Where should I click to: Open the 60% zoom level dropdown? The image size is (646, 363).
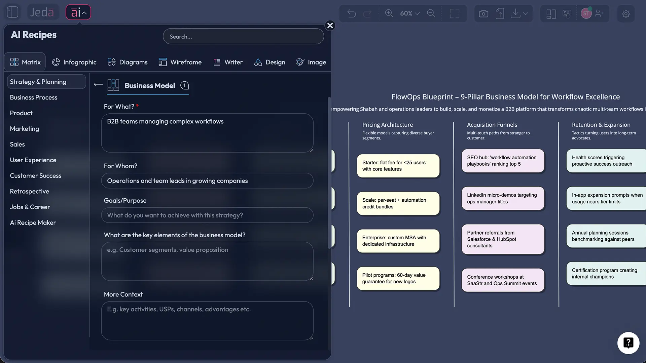(x=409, y=13)
